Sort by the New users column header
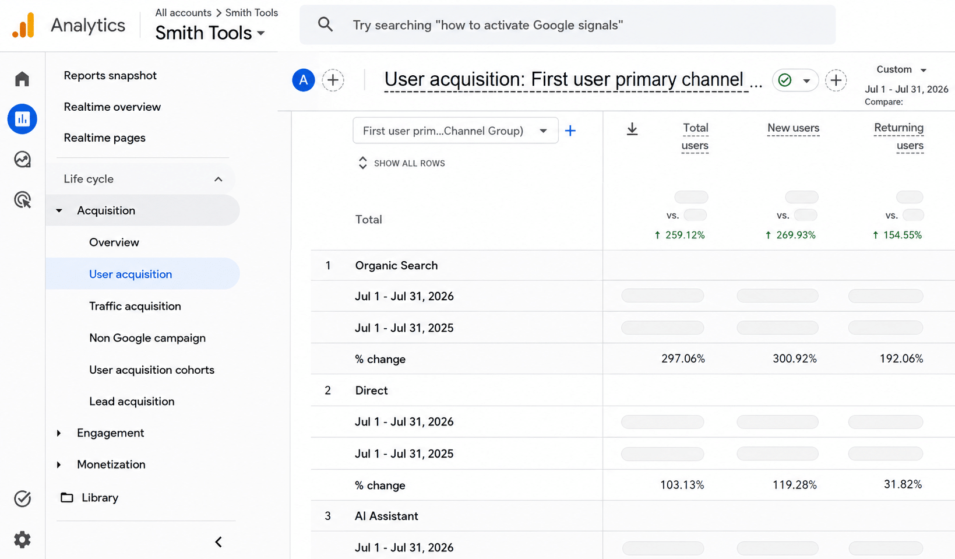 click(793, 128)
